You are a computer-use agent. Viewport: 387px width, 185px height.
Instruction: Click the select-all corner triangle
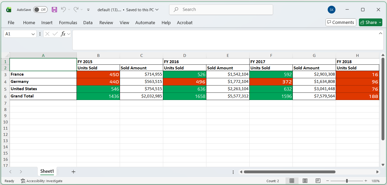(x=5, y=55)
